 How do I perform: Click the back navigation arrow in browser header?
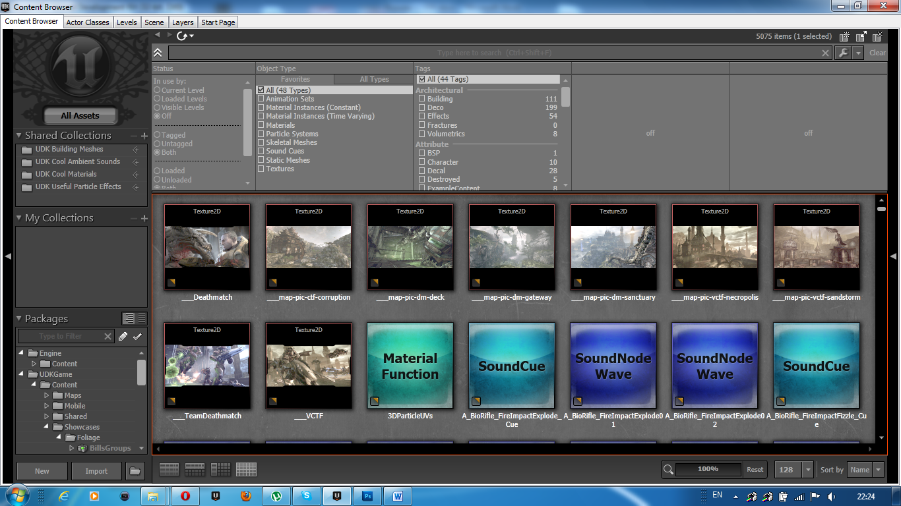pyautogui.click(x=158, y=35)
